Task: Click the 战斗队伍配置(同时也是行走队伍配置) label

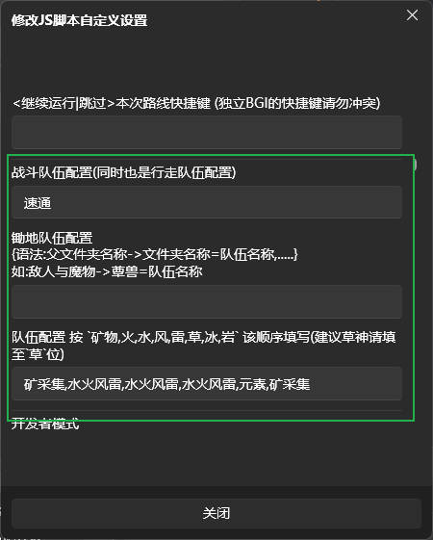Action: point(123,172)
